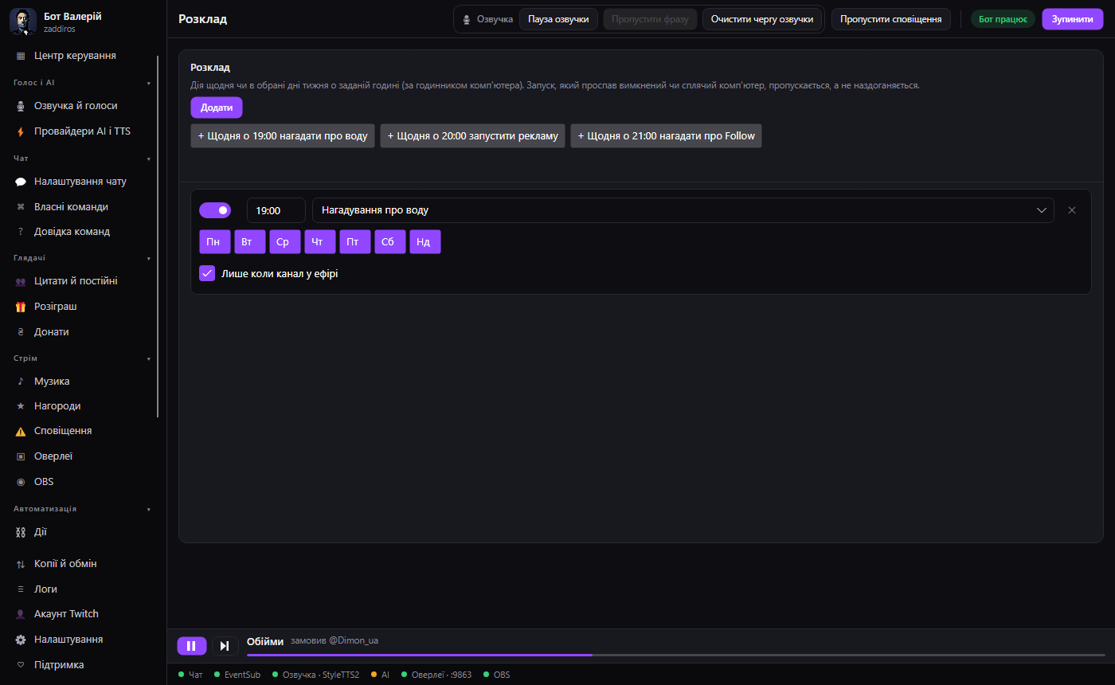
Task: Toggle Ср day button
Action: [x=285, y=241]
